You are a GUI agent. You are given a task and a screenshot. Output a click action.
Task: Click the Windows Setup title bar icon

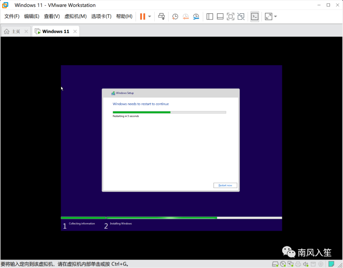tap(113, 93)
